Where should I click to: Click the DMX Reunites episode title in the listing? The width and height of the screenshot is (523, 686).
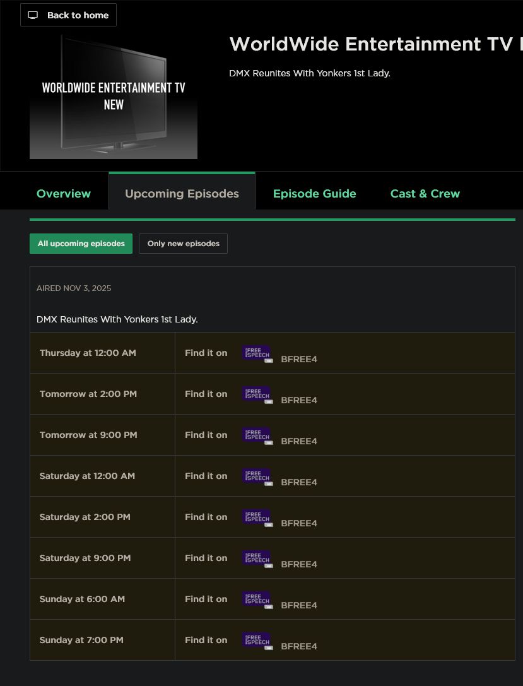(117, 319)
